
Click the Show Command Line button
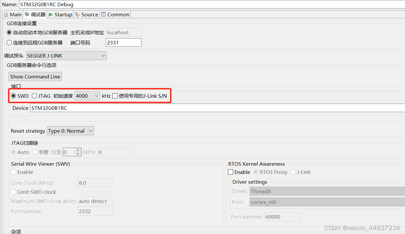coord(35,76)
